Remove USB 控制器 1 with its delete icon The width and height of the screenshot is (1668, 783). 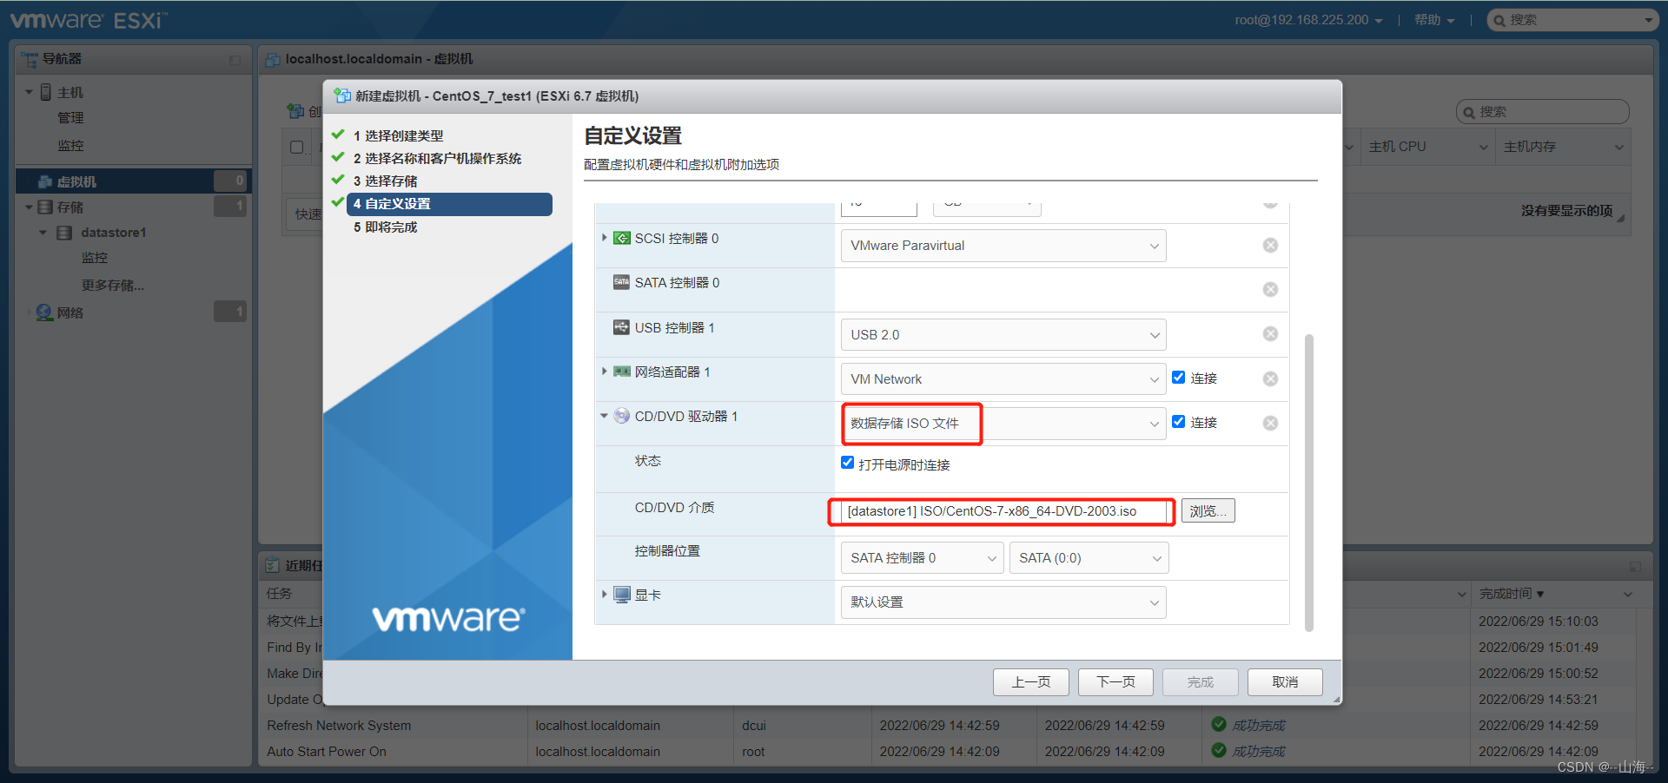click(x=1270, y=334)
